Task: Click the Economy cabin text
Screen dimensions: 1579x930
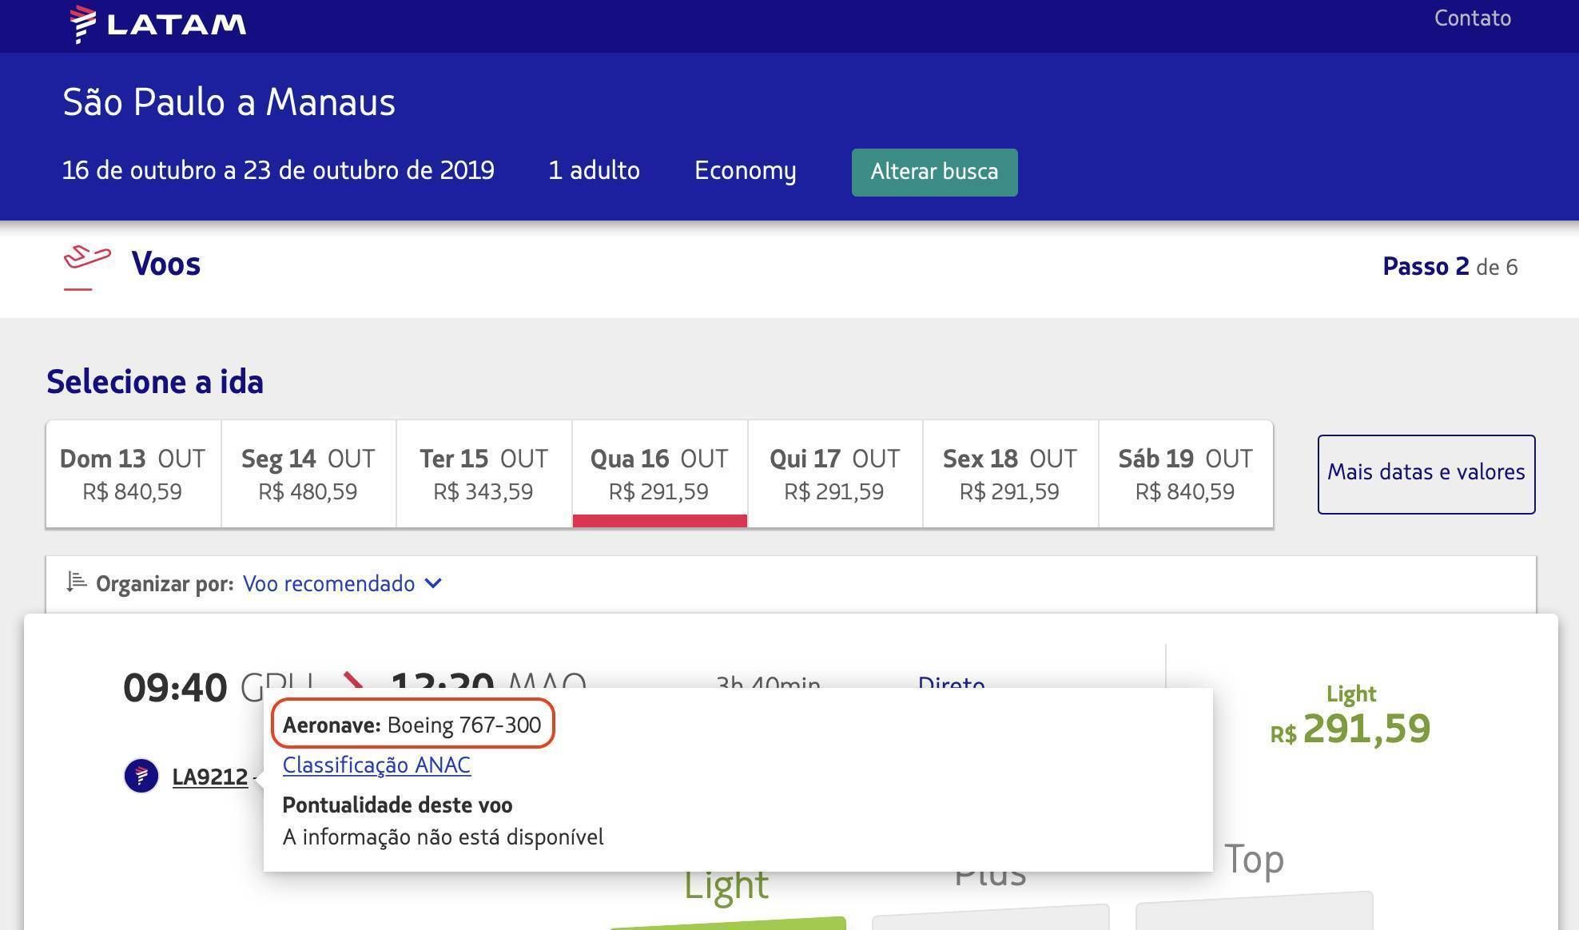Action: click(746, 171)
